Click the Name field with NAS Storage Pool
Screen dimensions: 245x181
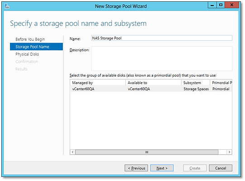[x=162, y=38]
